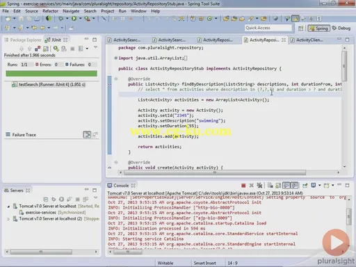The width and height of the screenshot is (356, 267).
Task: Expand Tomcat v7.0 Server at localhost (2)
Action: point(8,219)
